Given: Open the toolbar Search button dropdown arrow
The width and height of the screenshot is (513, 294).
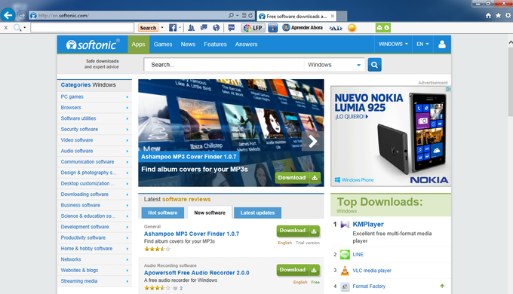Looking at the screenshot, I should tap(162, 27).
